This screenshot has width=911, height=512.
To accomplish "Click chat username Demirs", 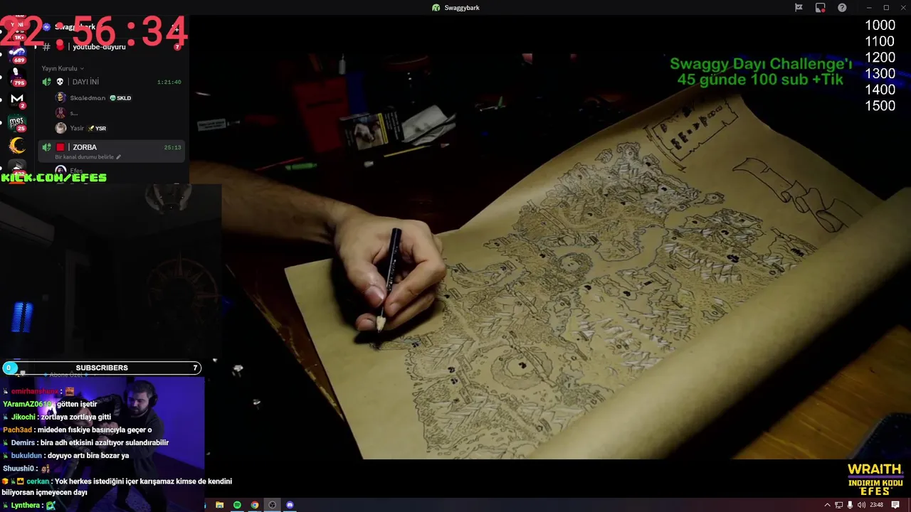I will coord(23,442).
